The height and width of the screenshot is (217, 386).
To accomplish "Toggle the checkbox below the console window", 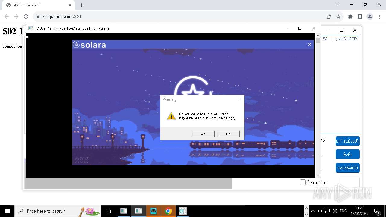I will point(303,182).
